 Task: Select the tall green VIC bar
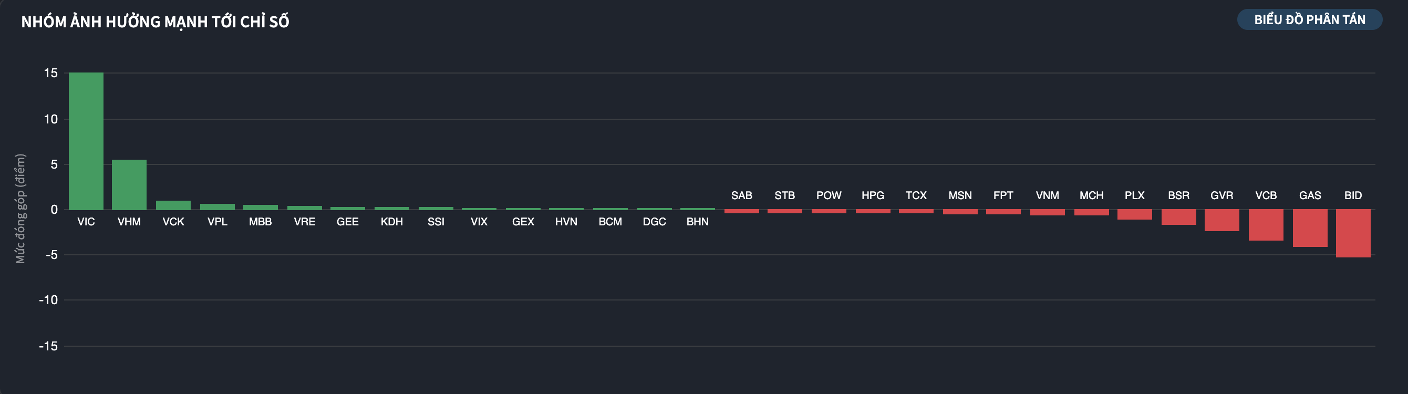(86, 141)
